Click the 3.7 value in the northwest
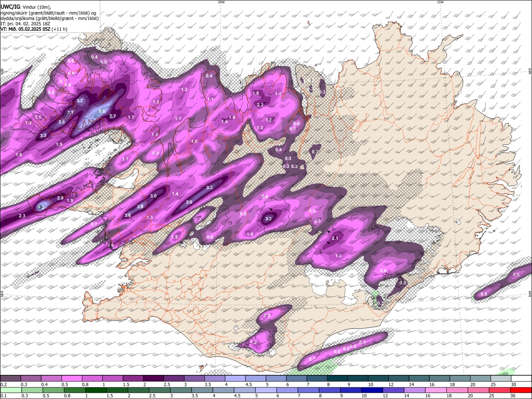The width and height of the screenshot is (532, 399). (x=80, y=101)
